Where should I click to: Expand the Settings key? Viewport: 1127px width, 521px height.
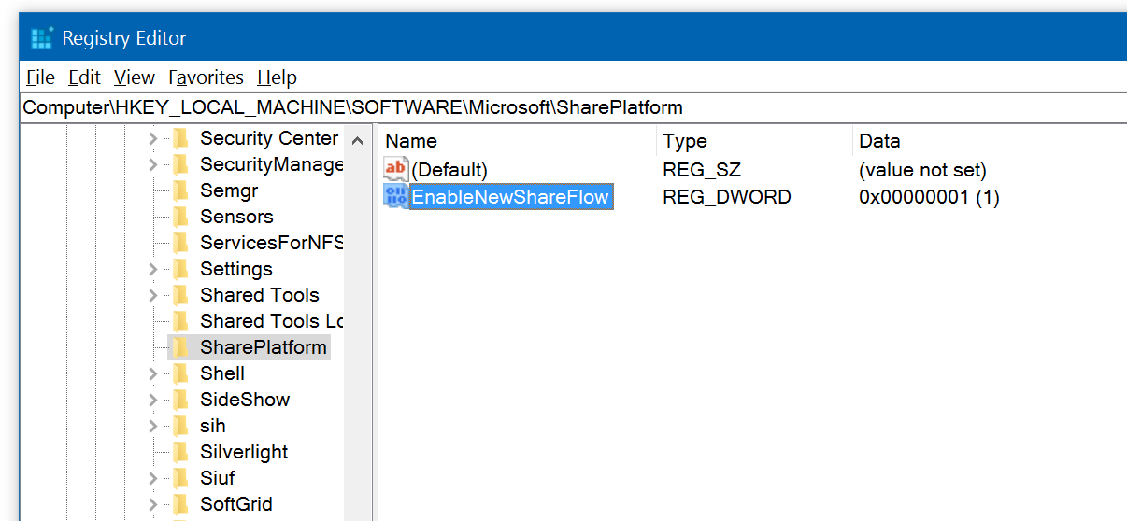[152, 269]
